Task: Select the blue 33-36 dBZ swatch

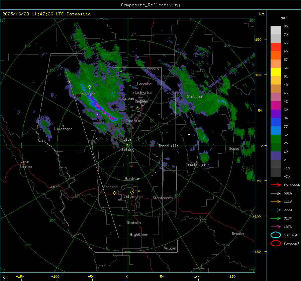Action: point(276,122)
